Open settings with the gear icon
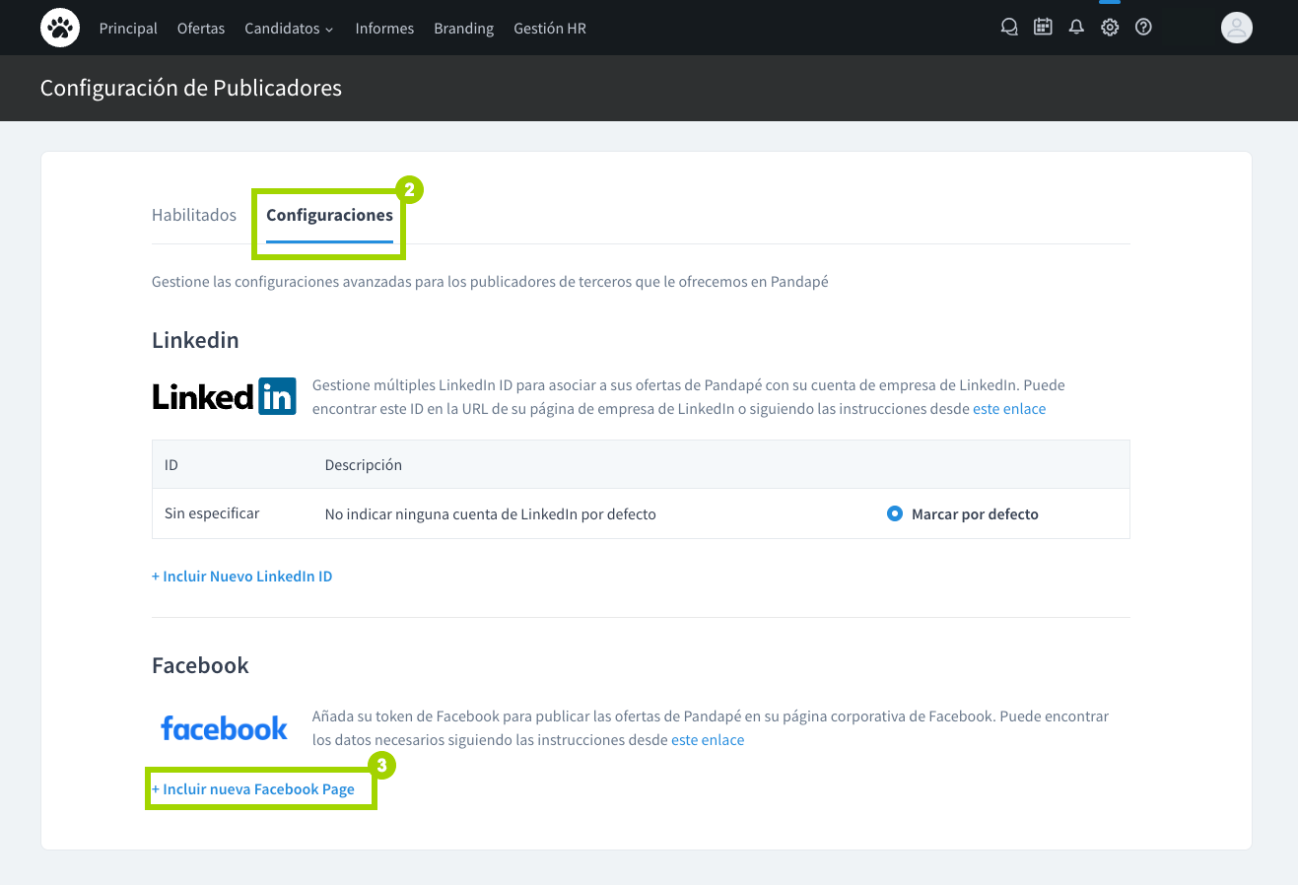The width and height of the screenshot is (1298, 885). pyautogui.click(x=1110, y=27)
